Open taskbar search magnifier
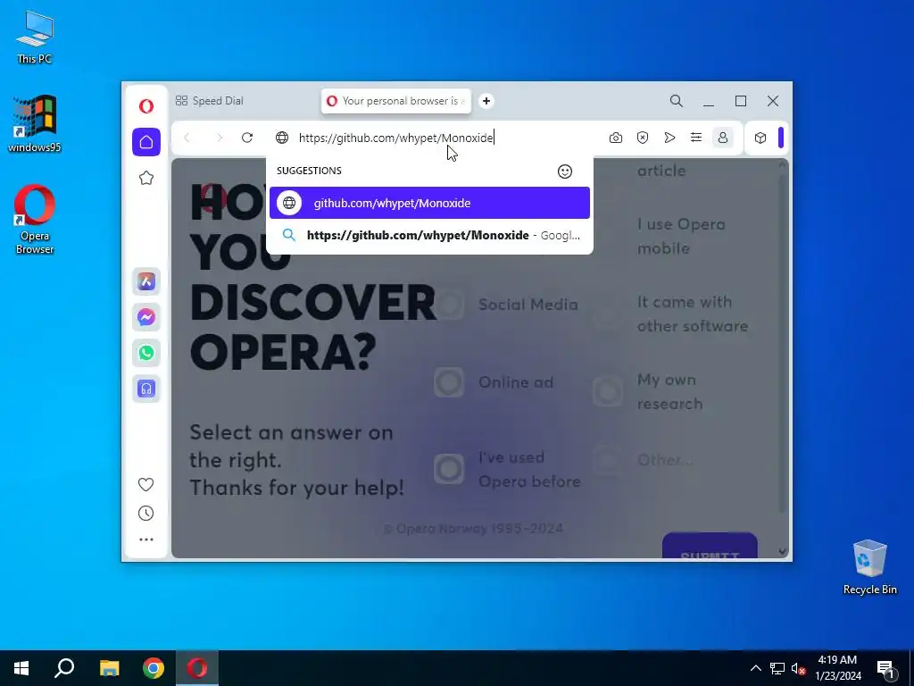The width and height of the screenshot is (914, 686). tap(64, 668)
